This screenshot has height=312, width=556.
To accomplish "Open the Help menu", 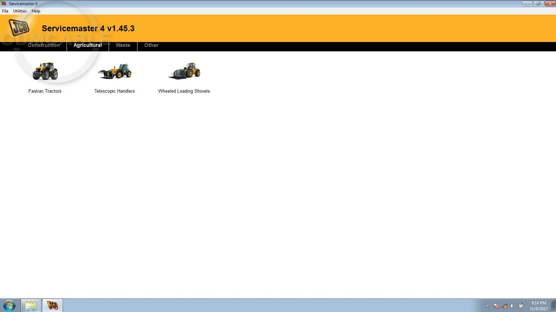I will [36, 11].
